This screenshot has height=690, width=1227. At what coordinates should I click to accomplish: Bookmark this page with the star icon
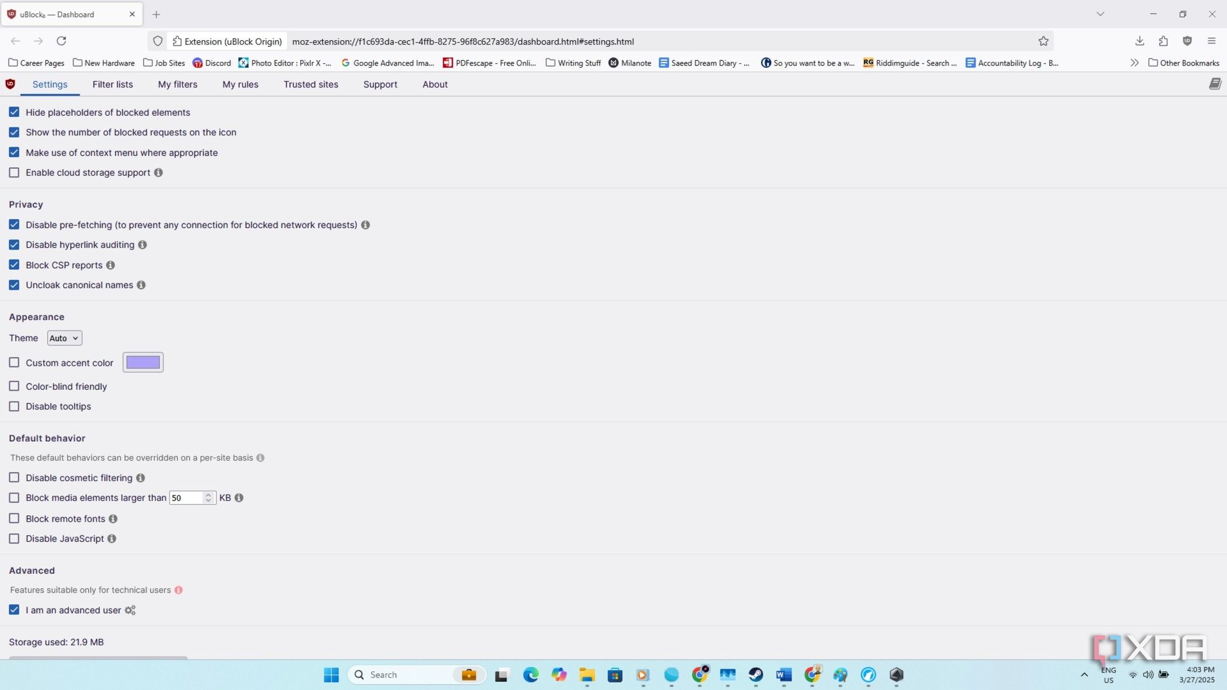pyautogui.click(x=1043, y=41)
